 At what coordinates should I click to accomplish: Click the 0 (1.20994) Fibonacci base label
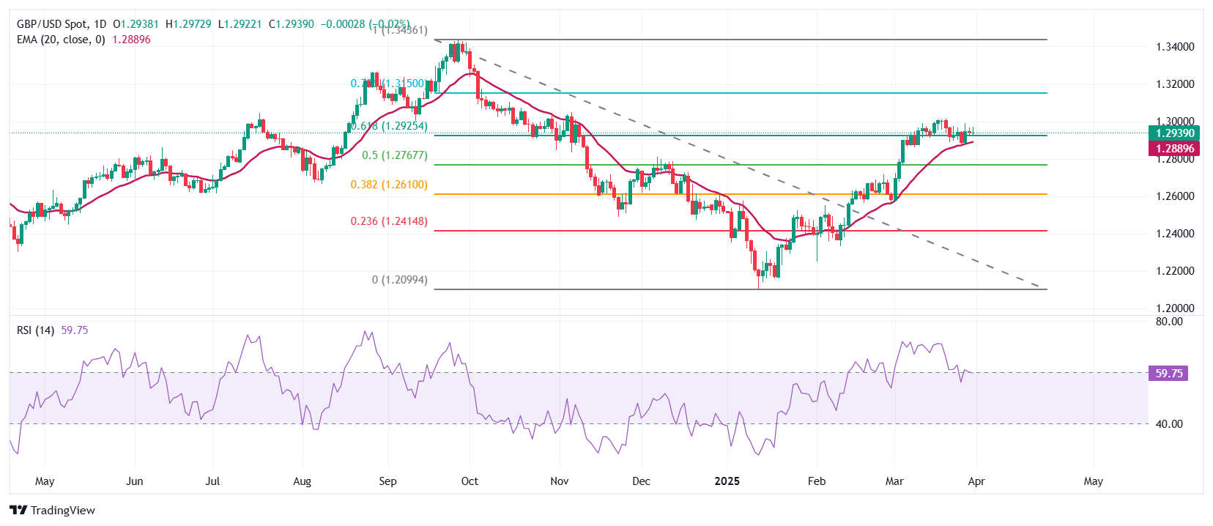[x=399, y=280]
